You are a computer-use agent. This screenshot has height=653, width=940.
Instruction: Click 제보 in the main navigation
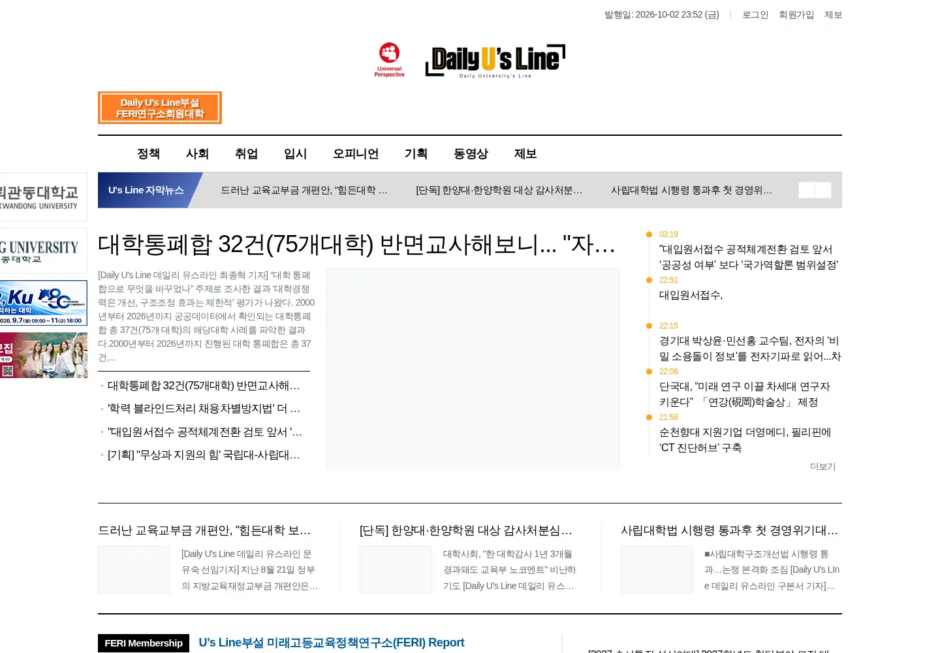[525, 154]
